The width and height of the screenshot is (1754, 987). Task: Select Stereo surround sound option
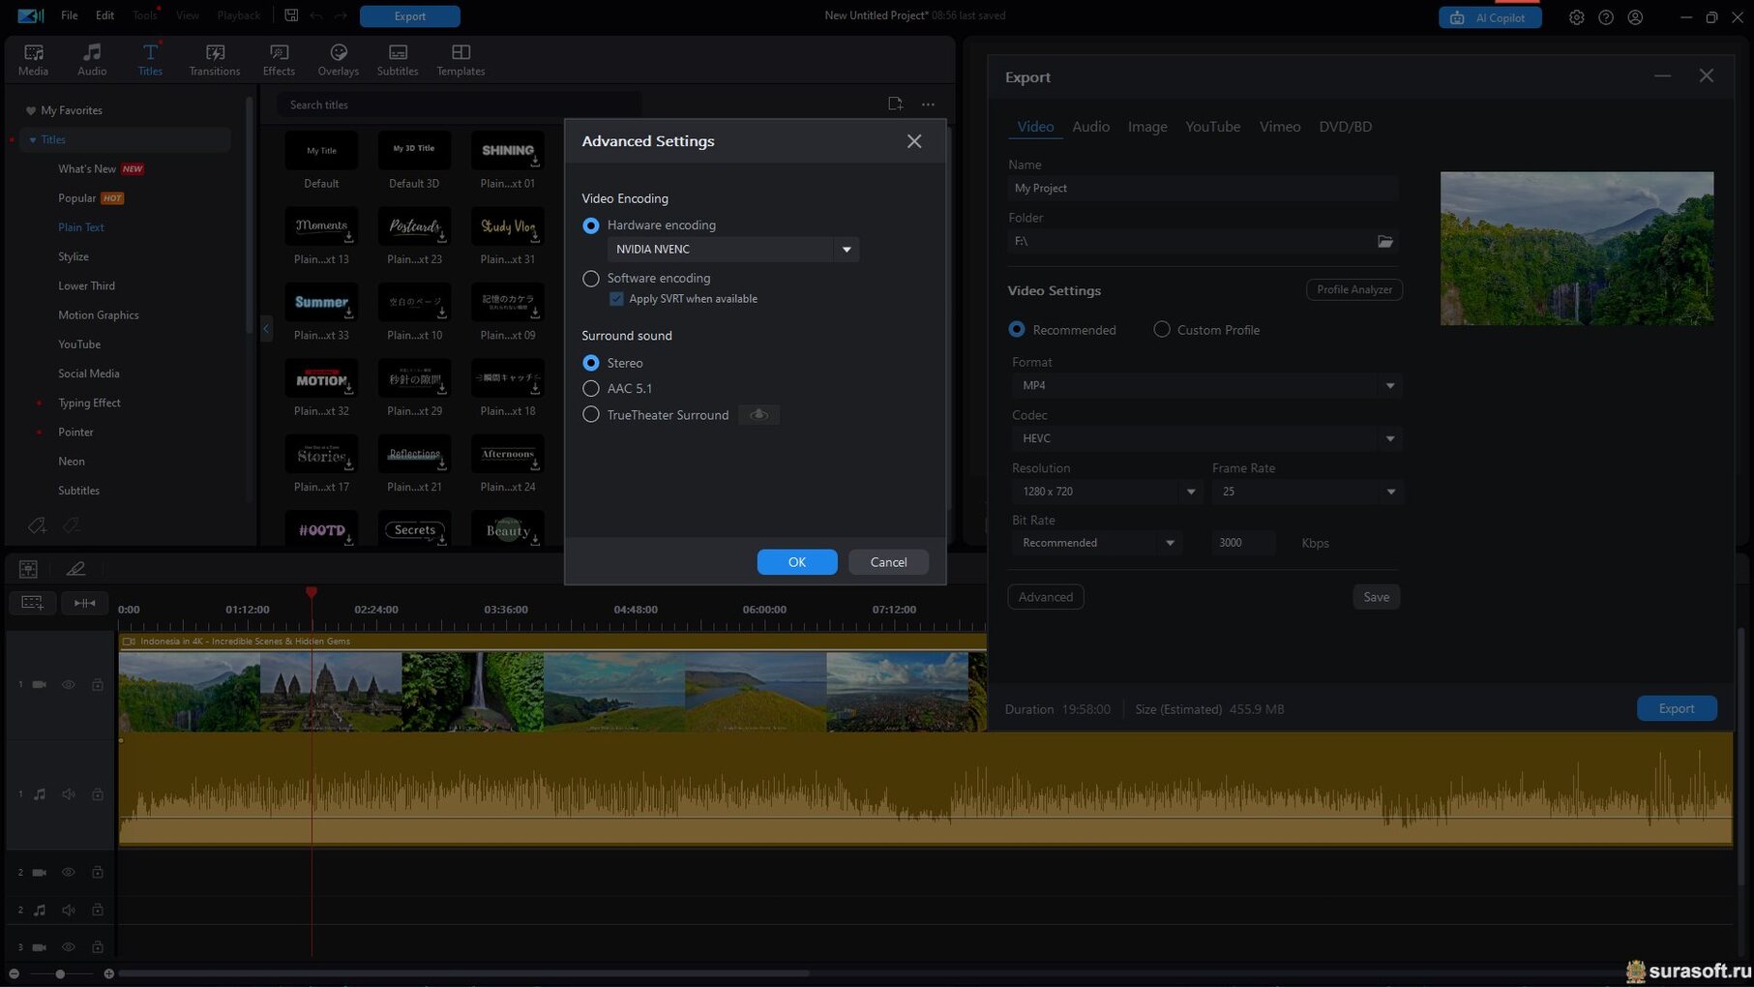591,363
